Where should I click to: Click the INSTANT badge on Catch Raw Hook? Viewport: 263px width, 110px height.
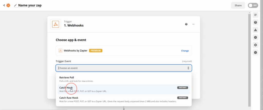[x=183, y=98]
